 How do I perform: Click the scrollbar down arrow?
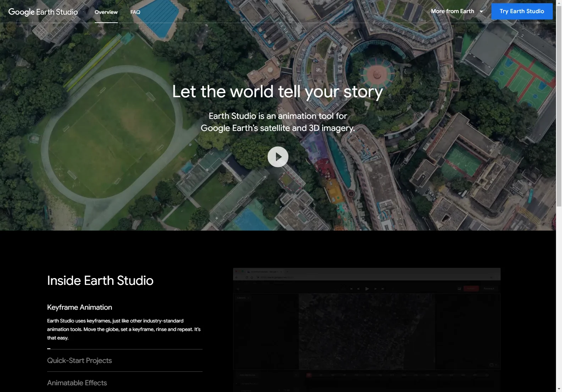(559, 389)
